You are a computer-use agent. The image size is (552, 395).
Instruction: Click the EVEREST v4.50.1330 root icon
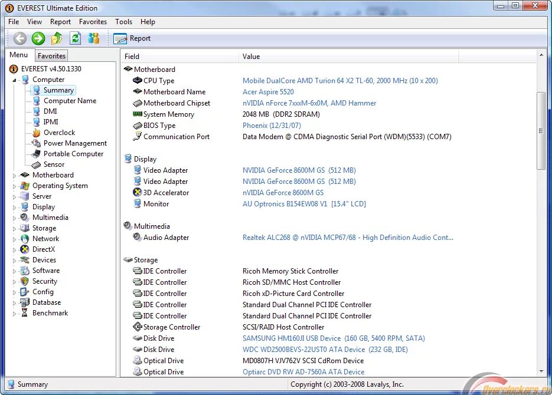click(14, 69)
